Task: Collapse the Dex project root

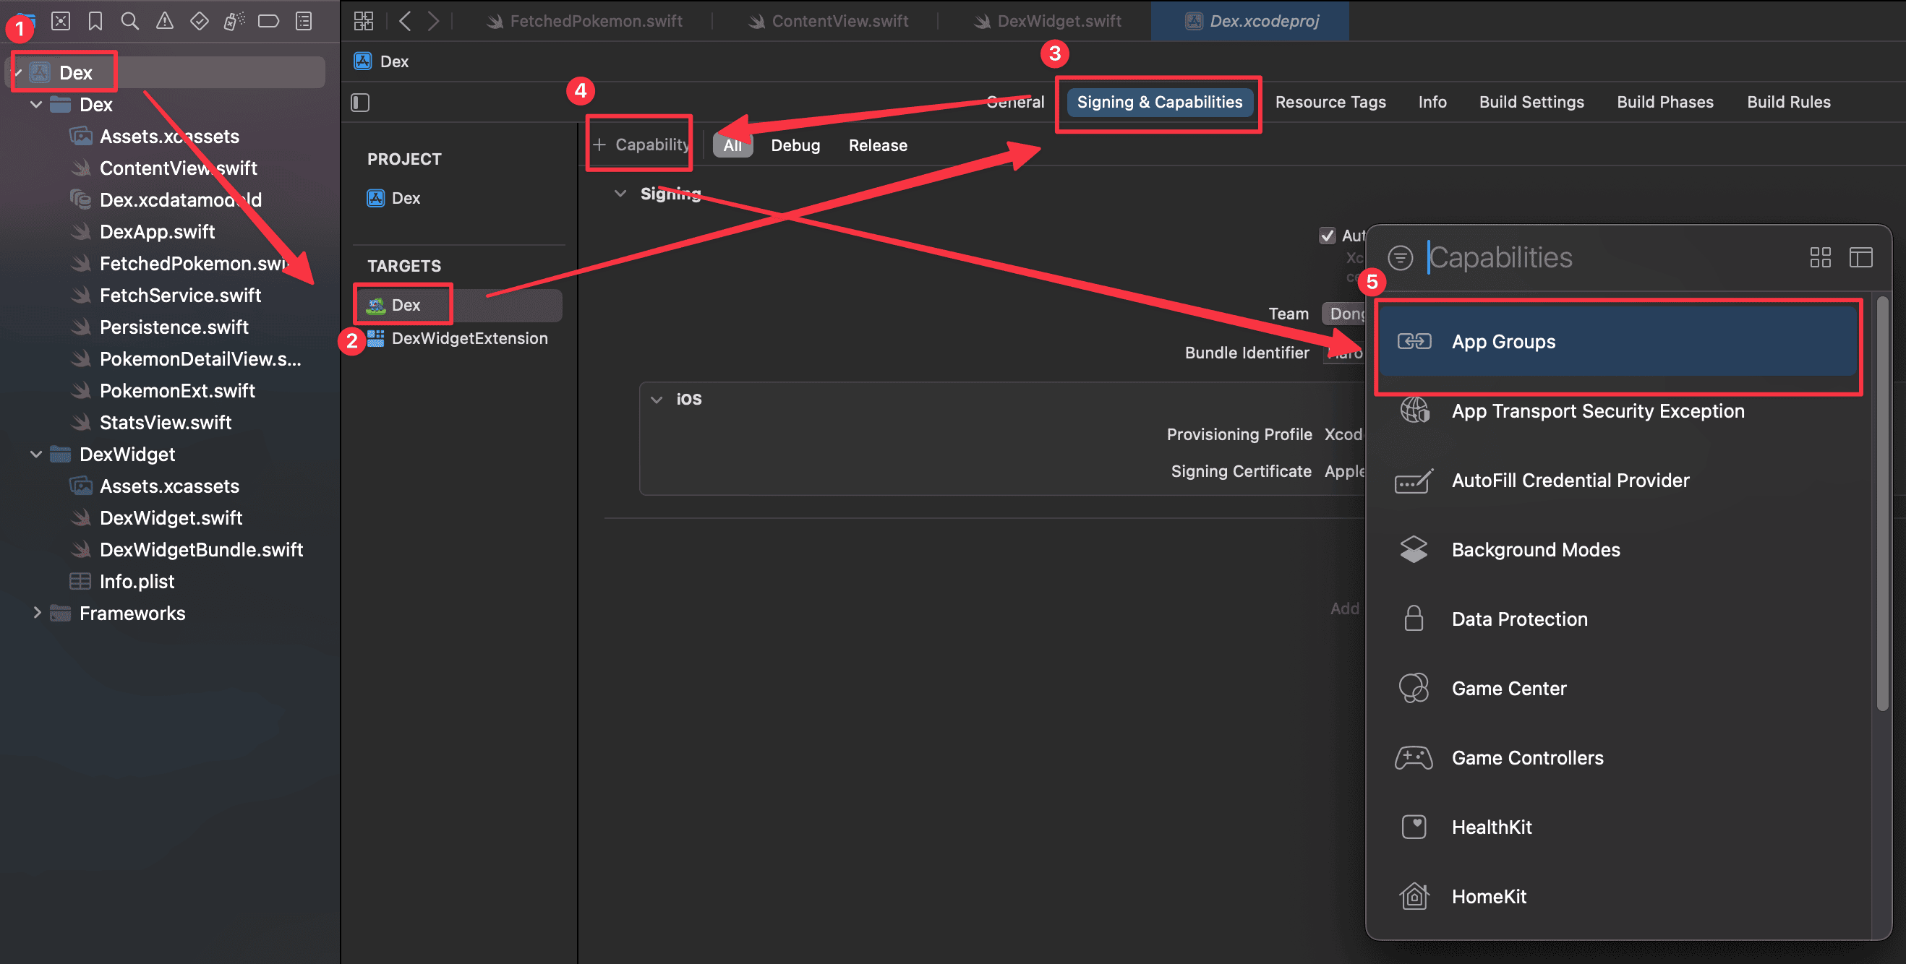Action: pos(18,72)
